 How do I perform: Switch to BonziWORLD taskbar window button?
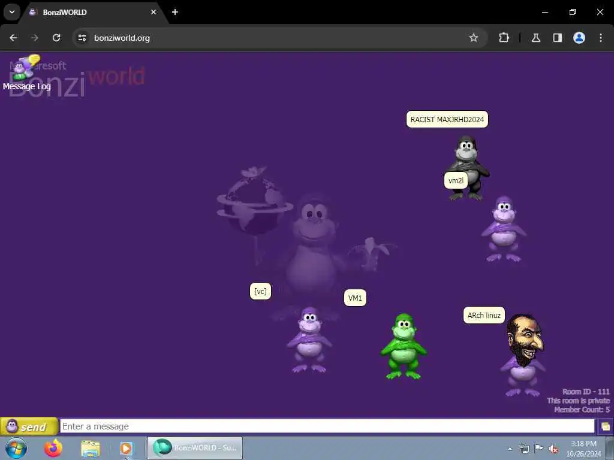tap(195, 448)
